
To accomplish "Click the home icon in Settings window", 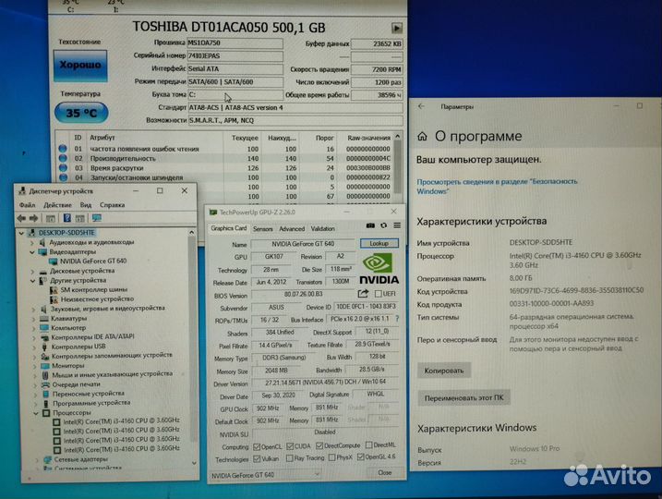I will coord(422,136).
